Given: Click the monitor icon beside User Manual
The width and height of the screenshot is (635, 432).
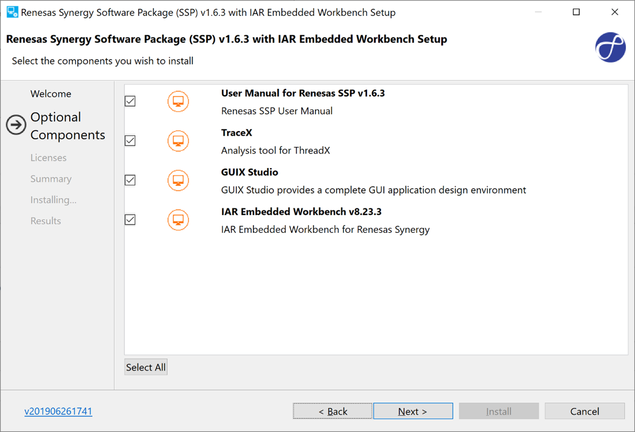Looking at the screenshot, I should click(178, 101).
